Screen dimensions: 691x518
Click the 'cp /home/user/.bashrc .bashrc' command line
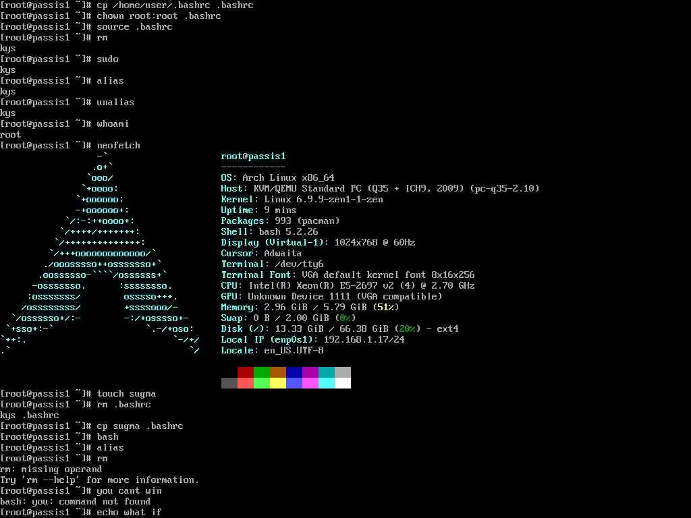tap(127, 5)
